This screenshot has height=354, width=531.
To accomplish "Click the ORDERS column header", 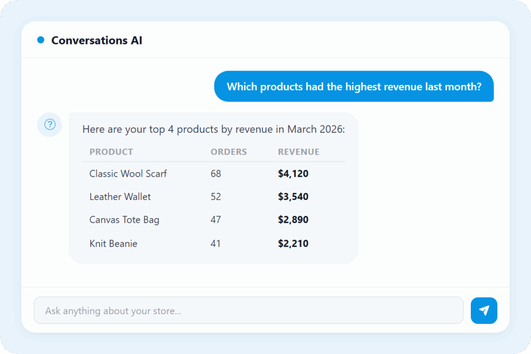I will [x=228, y=152].
